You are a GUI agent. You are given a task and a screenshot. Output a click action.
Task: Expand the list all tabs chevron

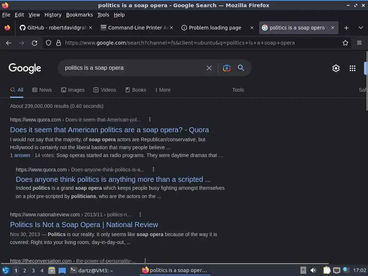pos(361,28)
